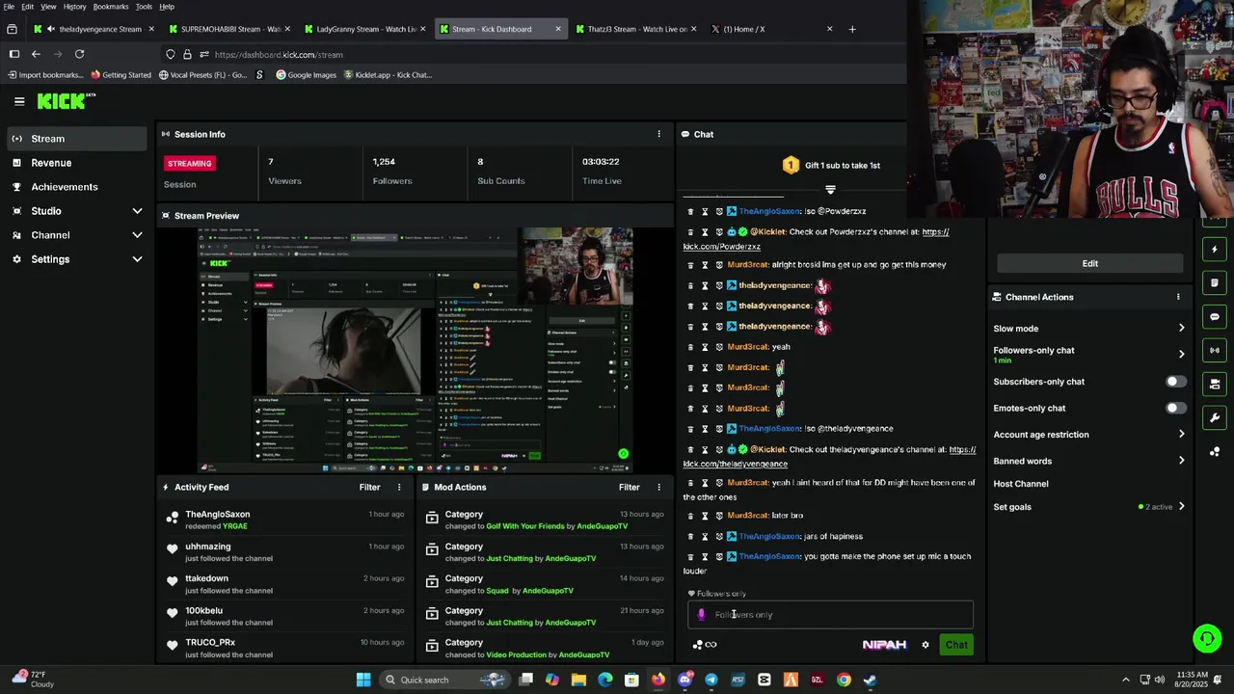Open the Achievements sidebar item
Screen dimensions: 1234x694
tap(77, 187)
